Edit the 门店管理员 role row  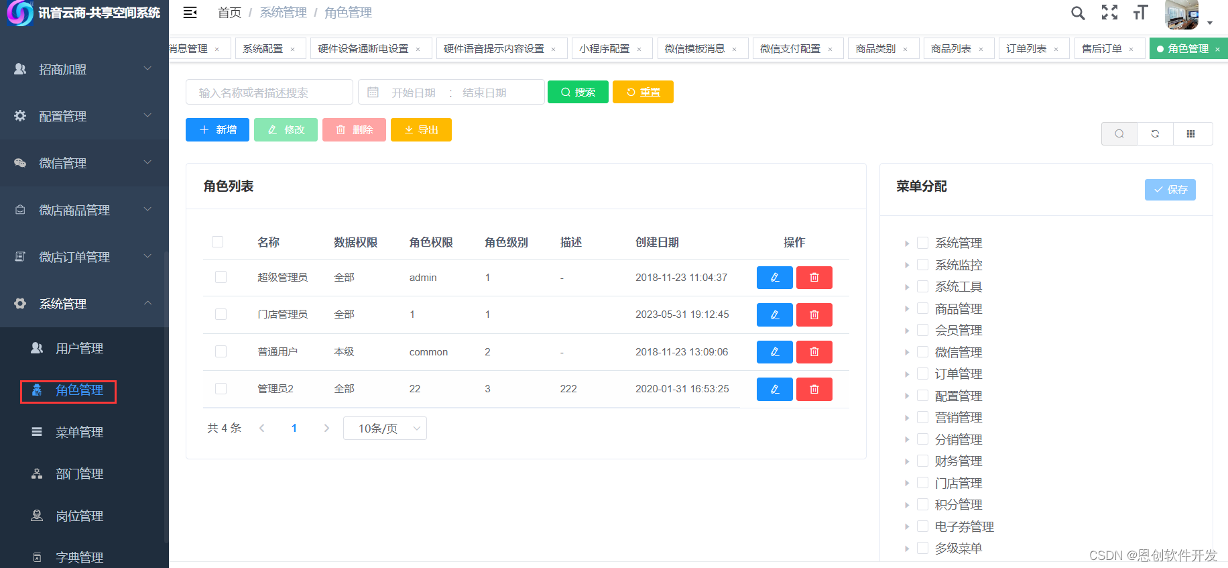point(775,315)
